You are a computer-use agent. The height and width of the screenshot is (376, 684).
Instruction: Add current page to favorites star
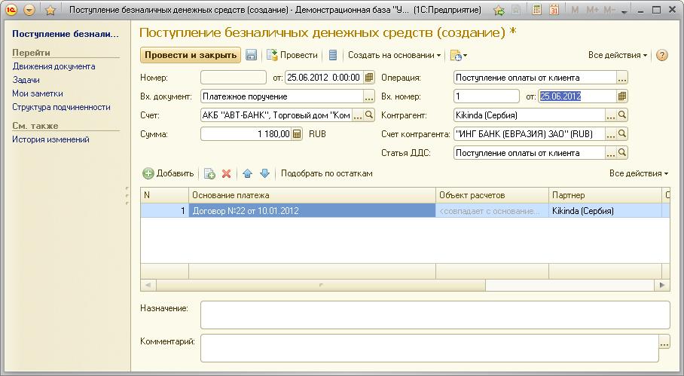50,11
